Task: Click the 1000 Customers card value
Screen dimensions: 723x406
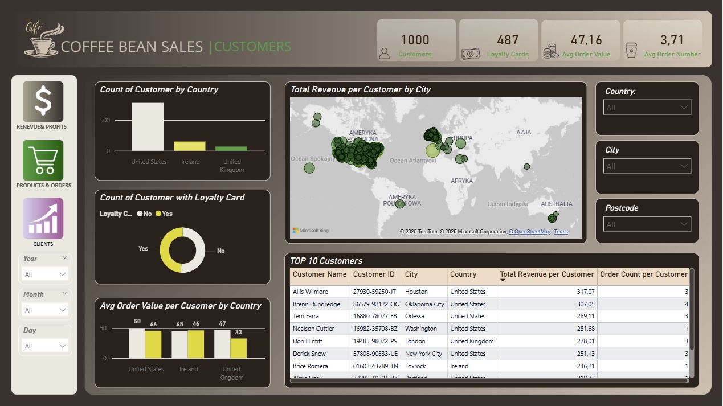Action: pyautogui.click(x=415, y=40)
